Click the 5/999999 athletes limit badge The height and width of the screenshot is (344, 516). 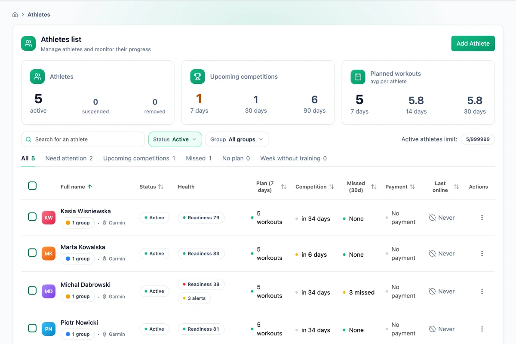478,139
